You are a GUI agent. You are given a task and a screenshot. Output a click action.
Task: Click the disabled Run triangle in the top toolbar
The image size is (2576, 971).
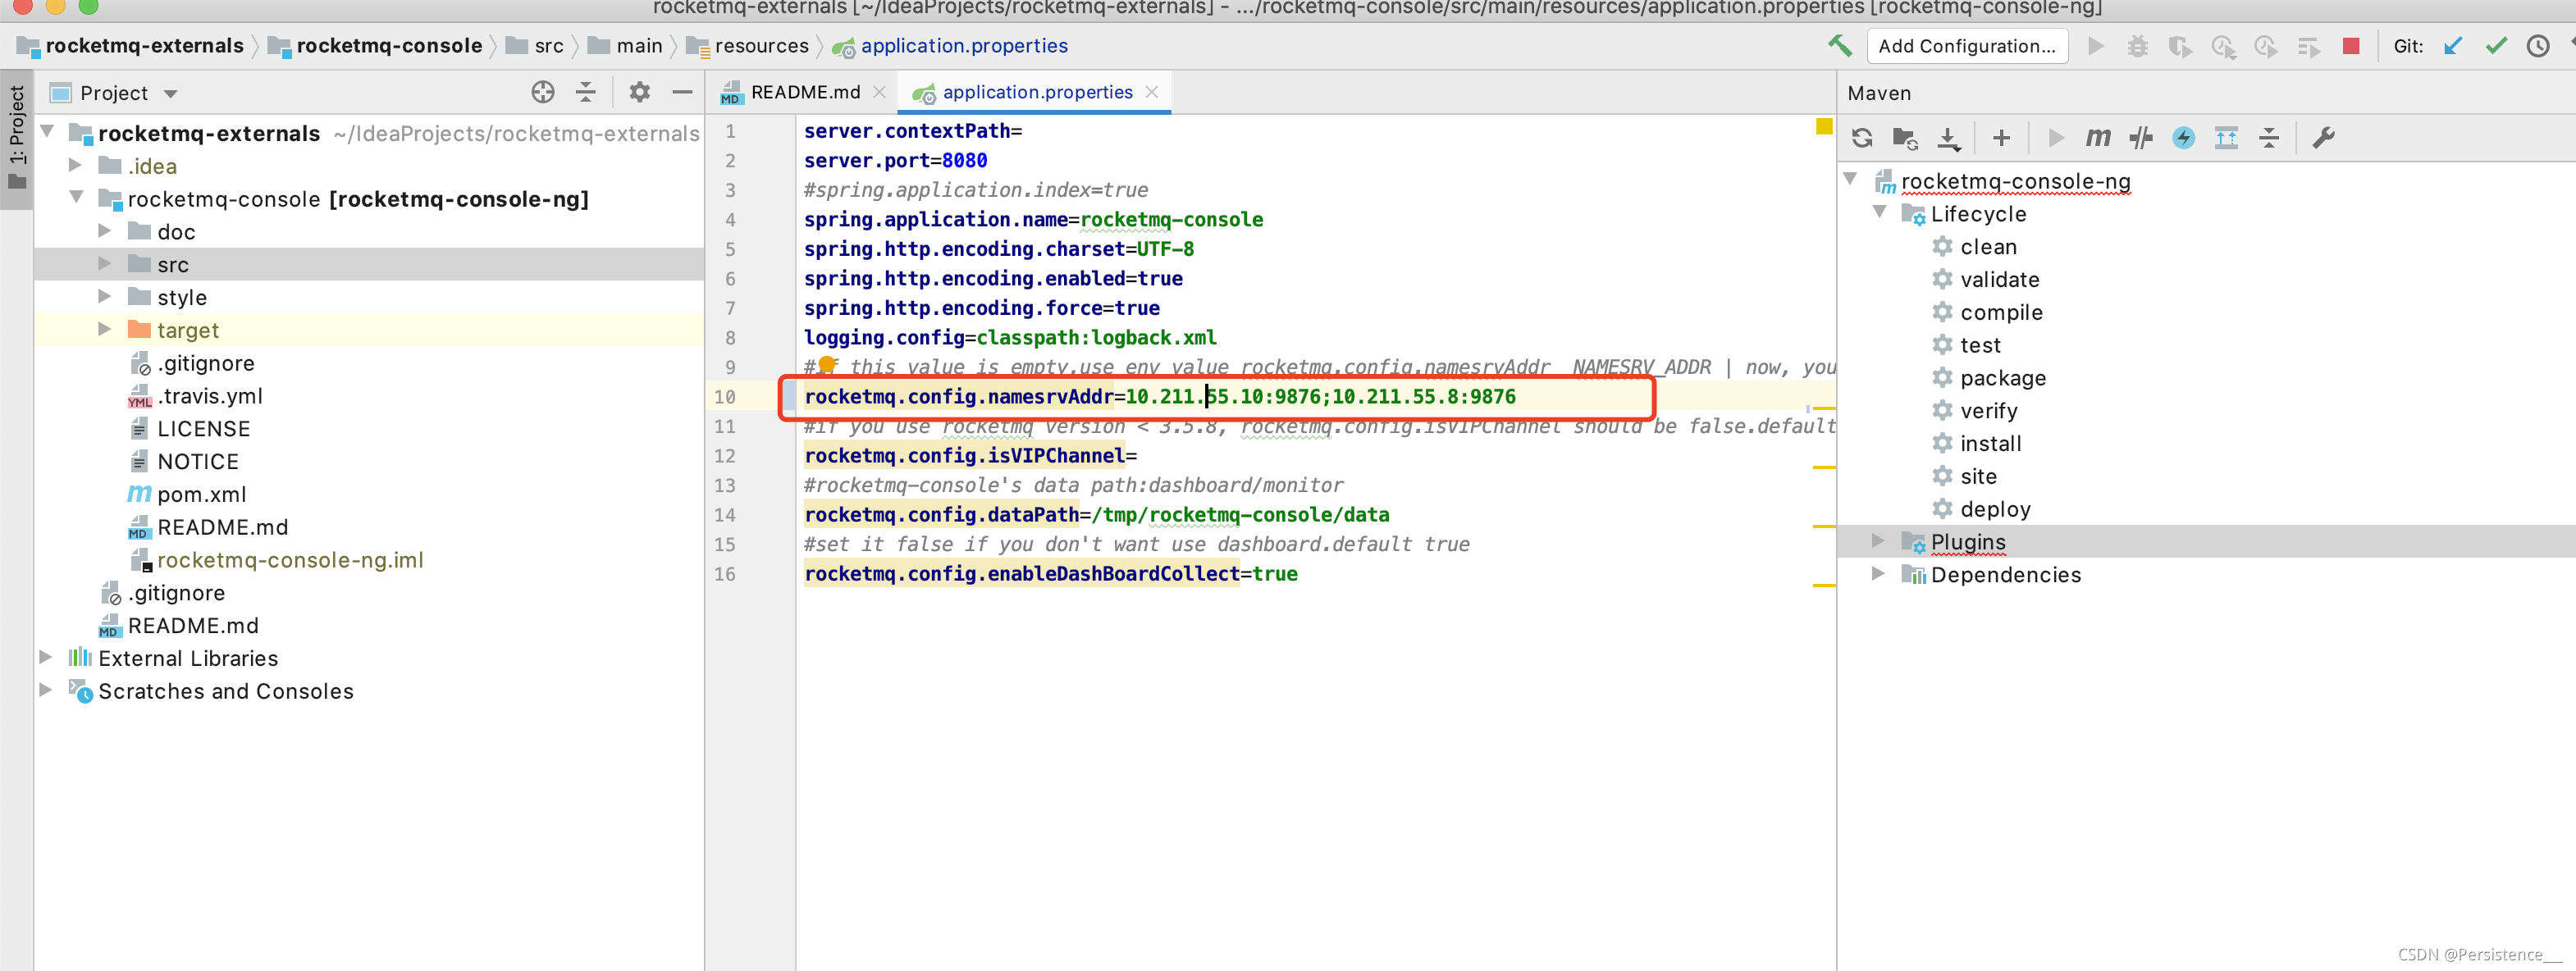coord(2096,46)
